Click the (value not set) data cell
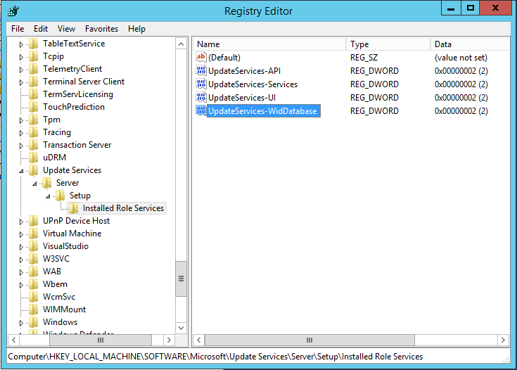The width and height of the screenshot is (517, 370). 461,58
